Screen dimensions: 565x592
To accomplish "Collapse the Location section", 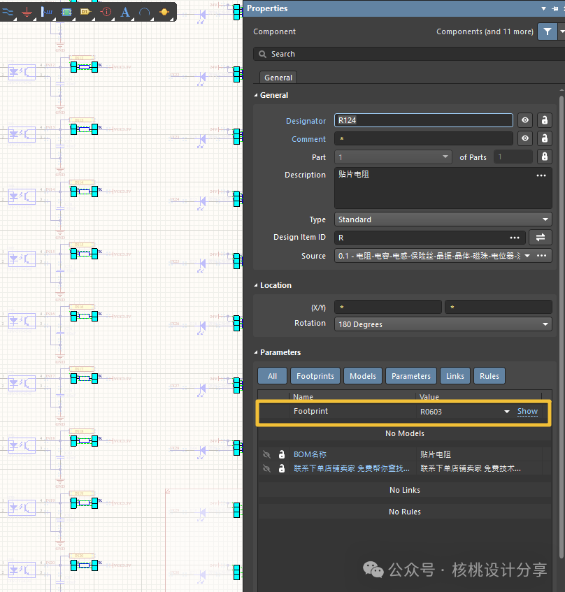I will (x=256, y=285).
